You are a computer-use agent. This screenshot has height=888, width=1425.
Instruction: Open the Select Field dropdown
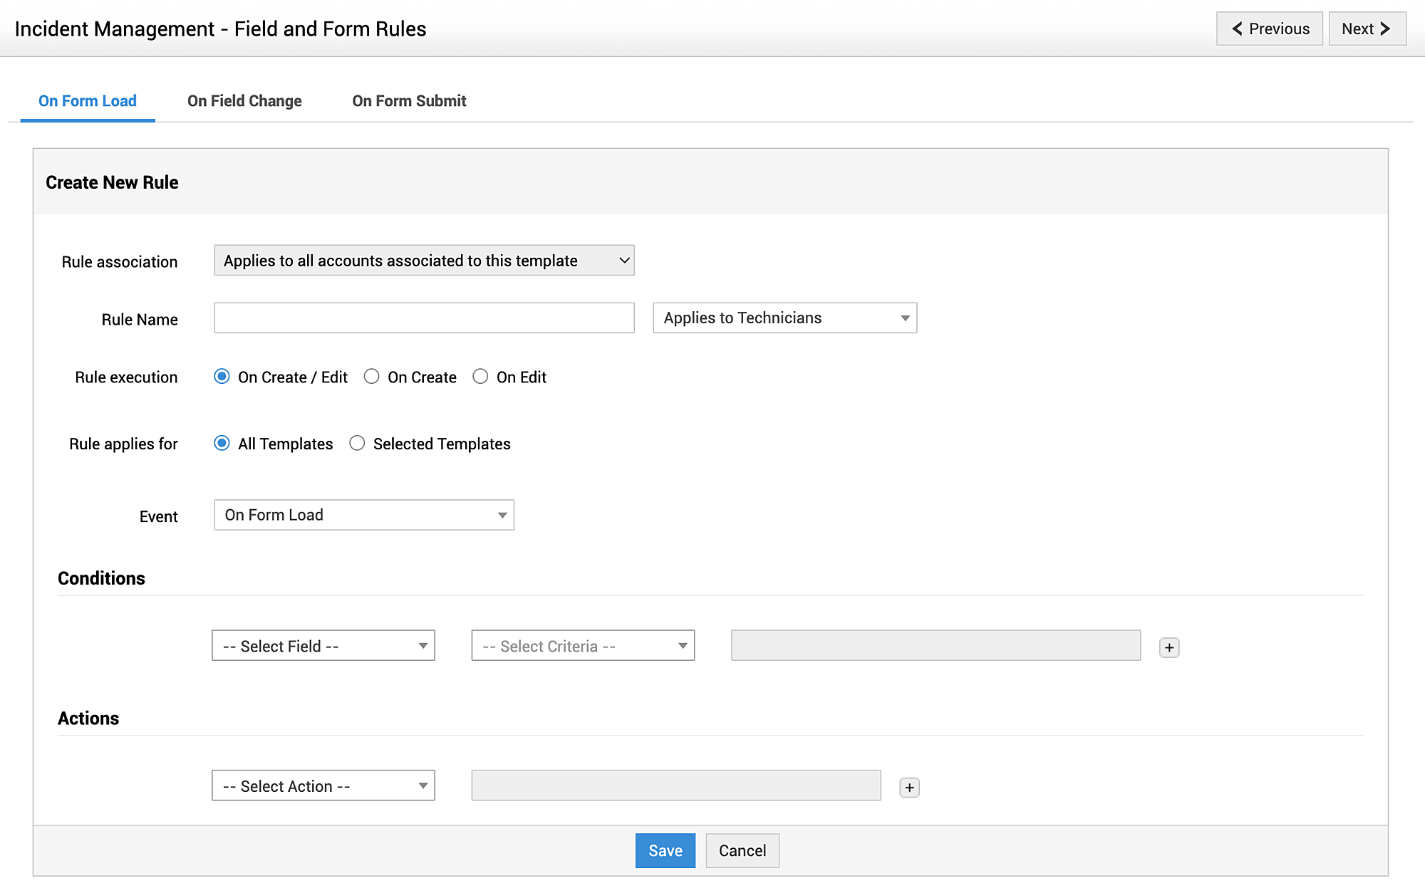323,646
